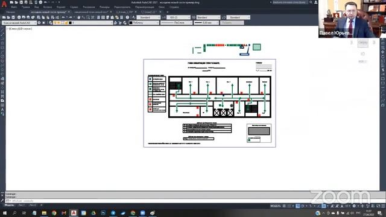Open the Properties palette icon
Screen dimensions: 386x217
click(x=98, y=17)
